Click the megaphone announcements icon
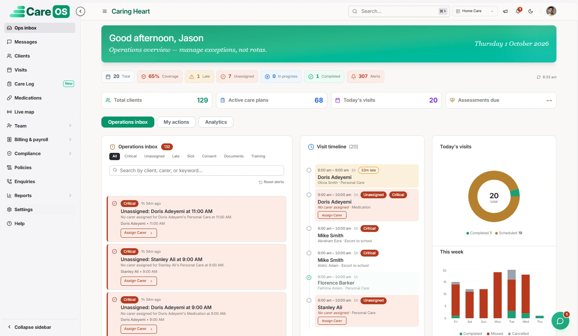Viewport: 578px width, 336px height. tap(505, 11)
